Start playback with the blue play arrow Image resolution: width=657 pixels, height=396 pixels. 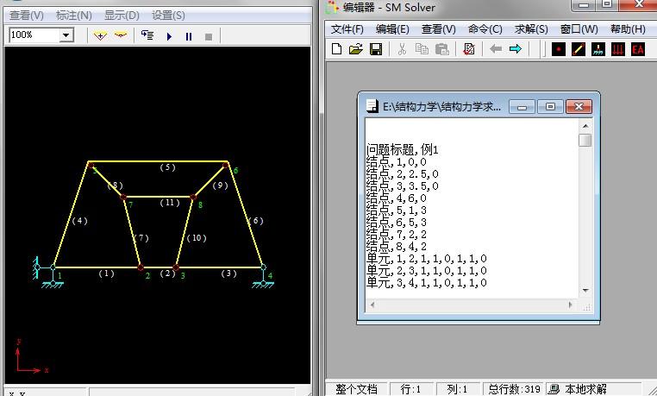click(169, 36)
